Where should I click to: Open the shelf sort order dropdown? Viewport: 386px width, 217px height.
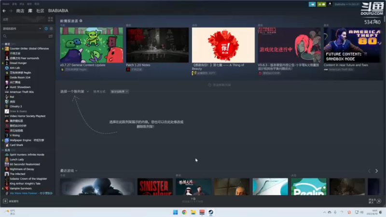tap(119, 92)
